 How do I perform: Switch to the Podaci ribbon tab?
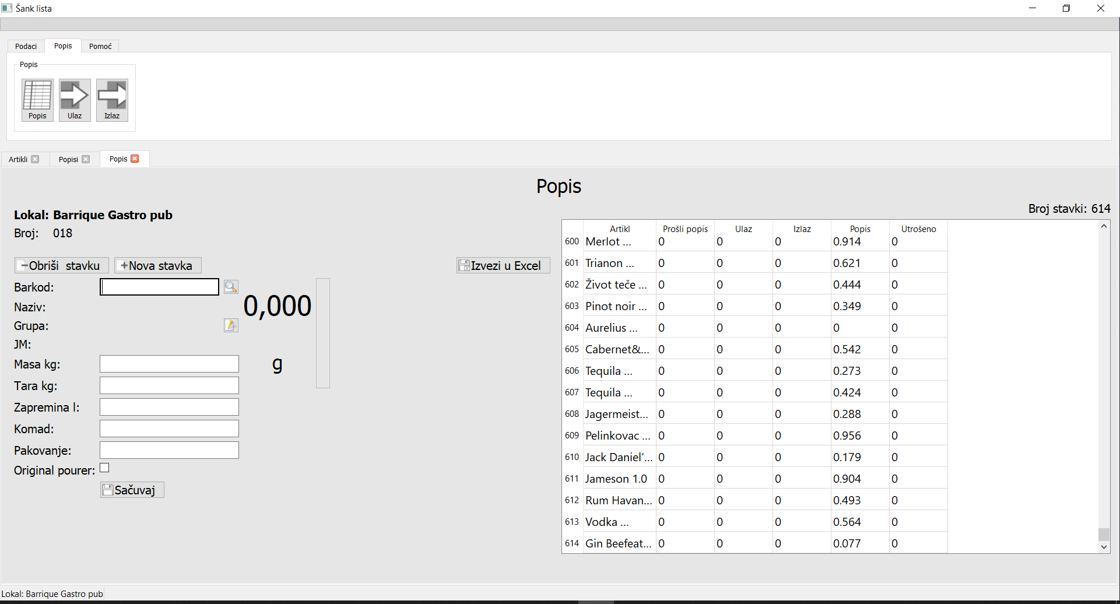click(x=26, y=46)
